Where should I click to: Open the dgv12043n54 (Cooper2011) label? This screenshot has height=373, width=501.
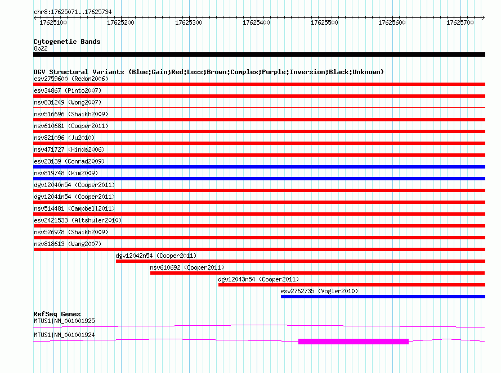tap(258, 279)
